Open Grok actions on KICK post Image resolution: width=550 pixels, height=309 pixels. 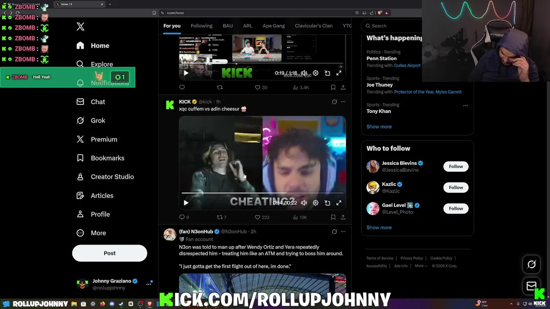coord(334,102)
